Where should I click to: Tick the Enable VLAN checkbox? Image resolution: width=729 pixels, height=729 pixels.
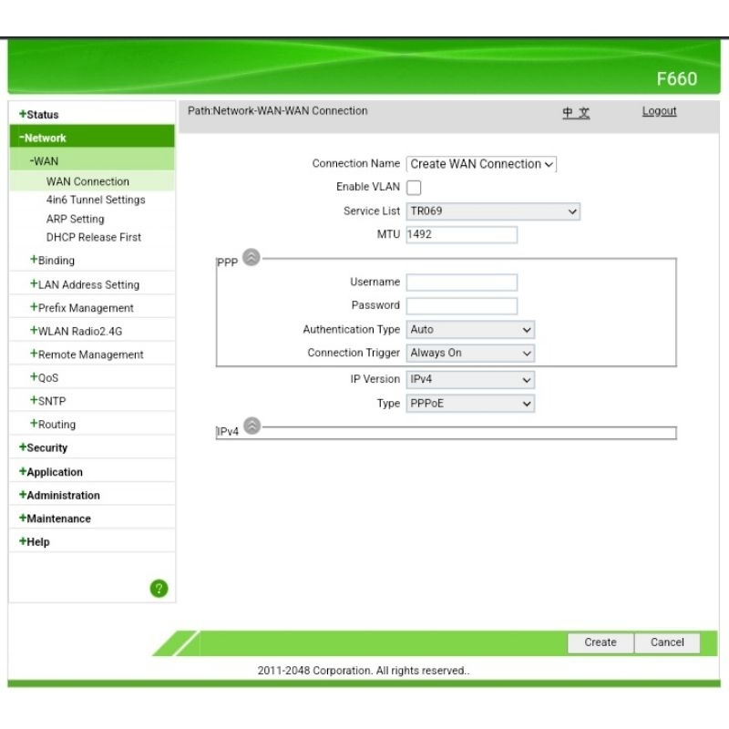click(x=414, y=188)
